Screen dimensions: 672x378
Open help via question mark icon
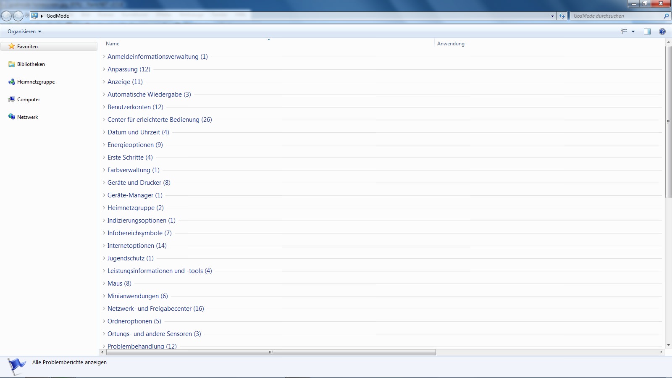[662, 31]
